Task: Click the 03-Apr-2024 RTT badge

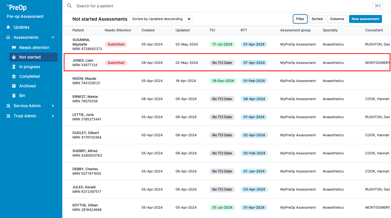Action: (254, 189)
